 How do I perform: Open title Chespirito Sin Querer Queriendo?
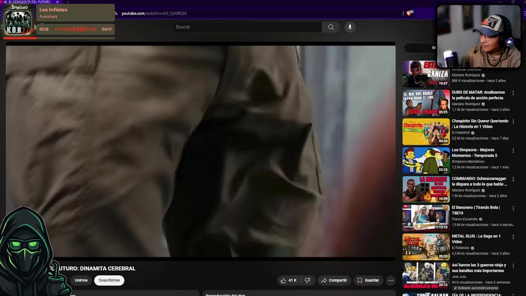click(480, 124)
